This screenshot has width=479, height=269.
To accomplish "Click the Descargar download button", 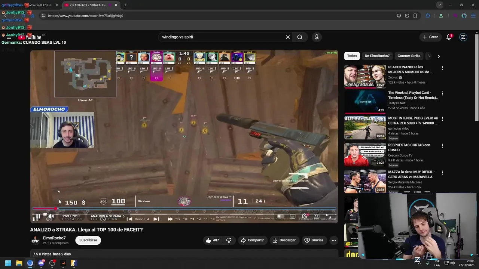I will pyautogui.click(x=284, y=240).
